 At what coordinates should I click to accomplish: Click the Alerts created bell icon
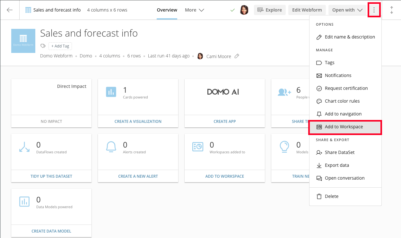[x=111, y=147]
